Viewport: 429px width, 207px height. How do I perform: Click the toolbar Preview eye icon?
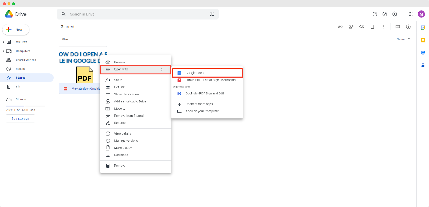click(x=362, y=27)
